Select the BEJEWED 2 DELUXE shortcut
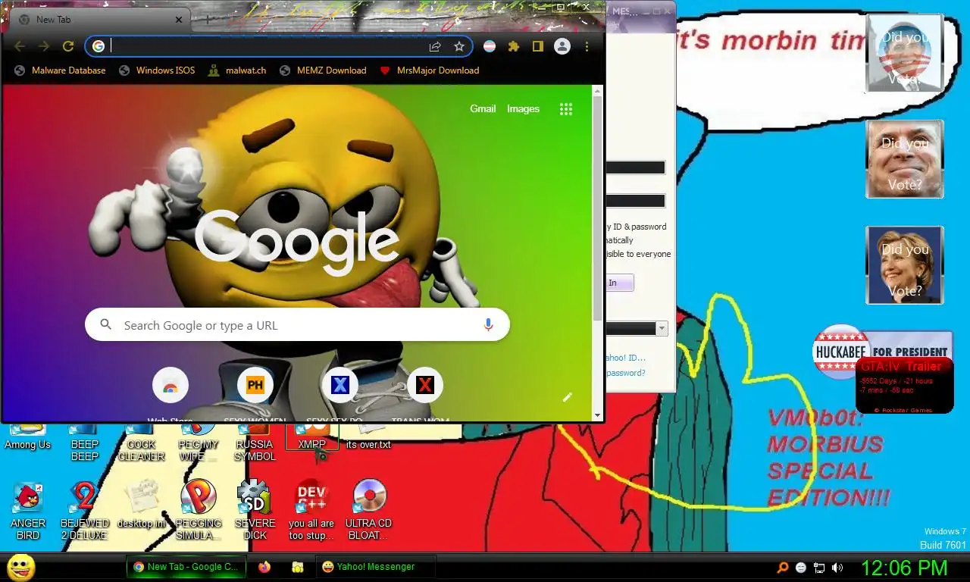Viewport: 970px width, 582px height. click(x=84, y=511)
